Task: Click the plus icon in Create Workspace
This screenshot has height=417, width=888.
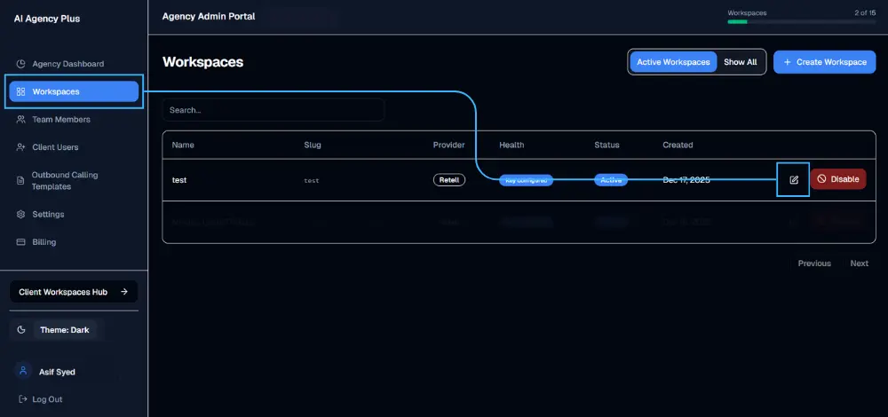Action: (x=787, y=62)
